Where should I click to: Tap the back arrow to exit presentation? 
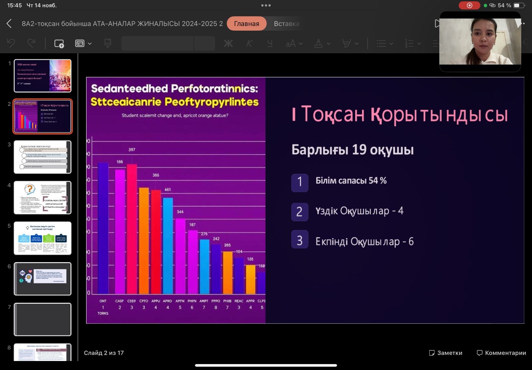tap(9, 24)
